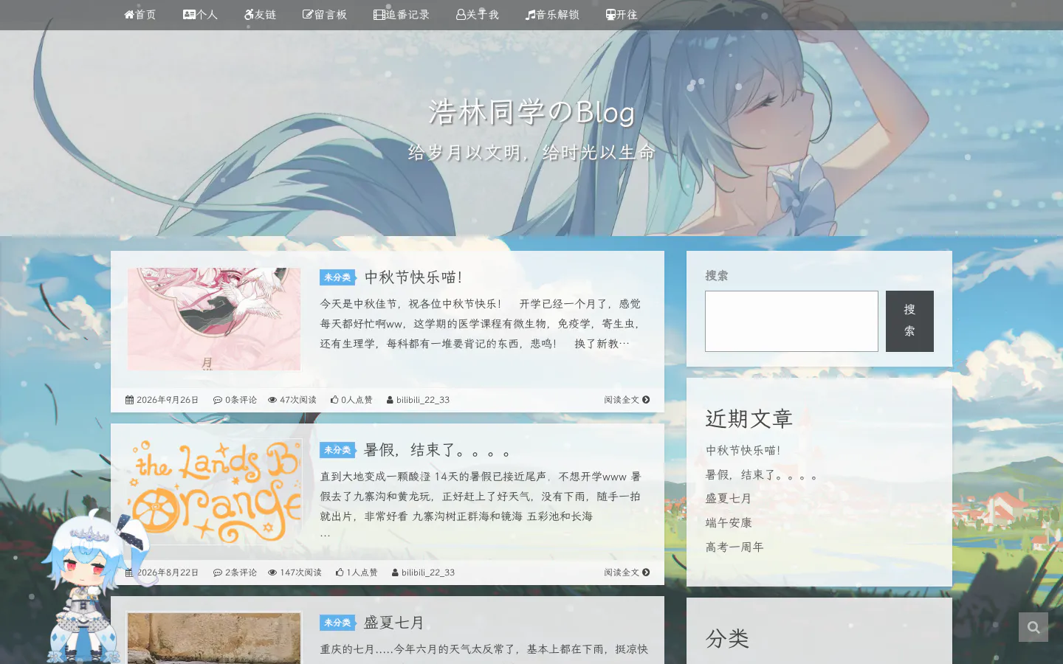The image size is (1063, 664).
Task: Click the floating magnifier search icon
Action: pyautogui.click(x=1033, y=627)
